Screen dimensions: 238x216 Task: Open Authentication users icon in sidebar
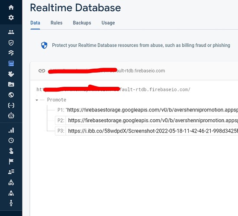click(11, 32)
